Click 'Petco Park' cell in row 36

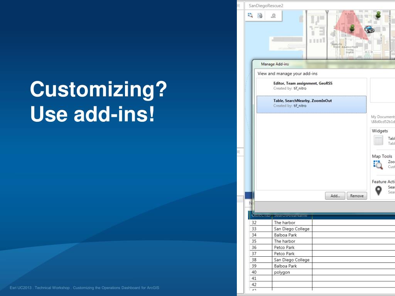coord(292,247)
